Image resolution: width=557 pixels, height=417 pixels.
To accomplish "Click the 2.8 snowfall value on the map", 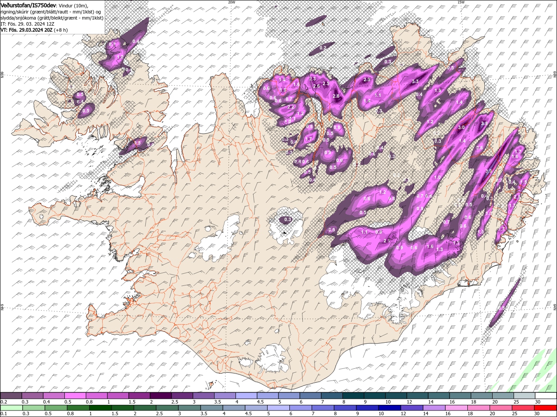I will pyautogui.click(x=336, y=96).
